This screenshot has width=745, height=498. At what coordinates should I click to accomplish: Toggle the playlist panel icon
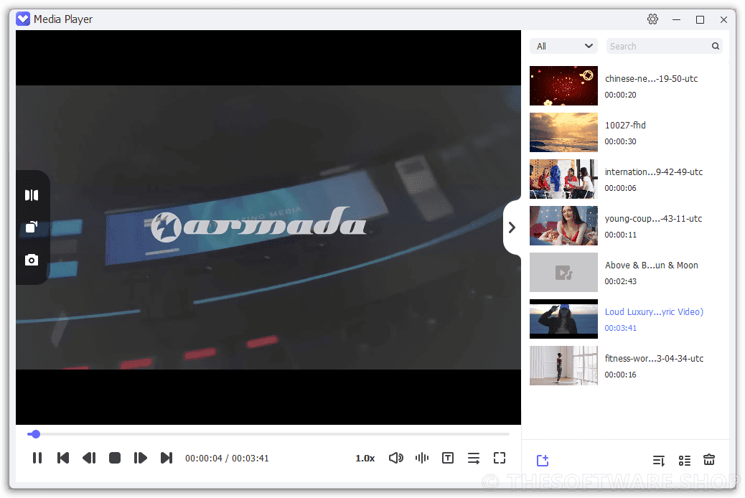click(x=474, y=458)
